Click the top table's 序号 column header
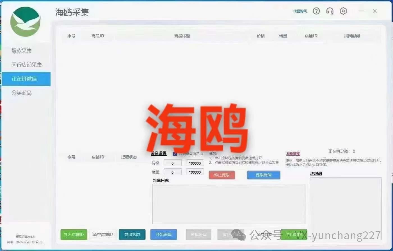Viewport: 393px width, 251px height. [x=71, y=36]
